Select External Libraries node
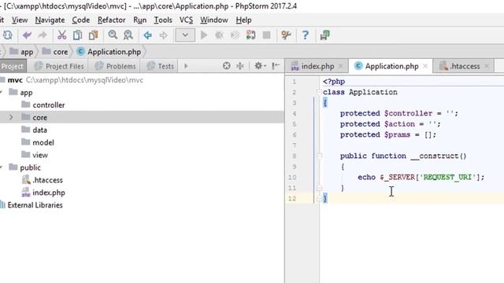This screenshot has width=504, height=283. coord(142,205)
